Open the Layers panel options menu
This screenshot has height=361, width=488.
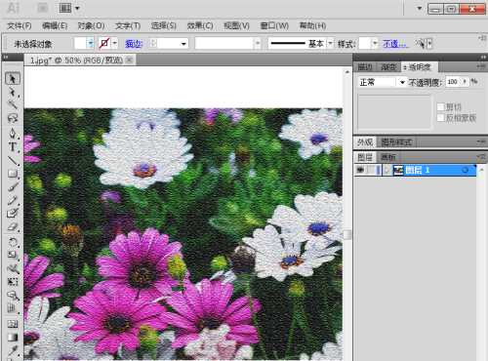481,157
